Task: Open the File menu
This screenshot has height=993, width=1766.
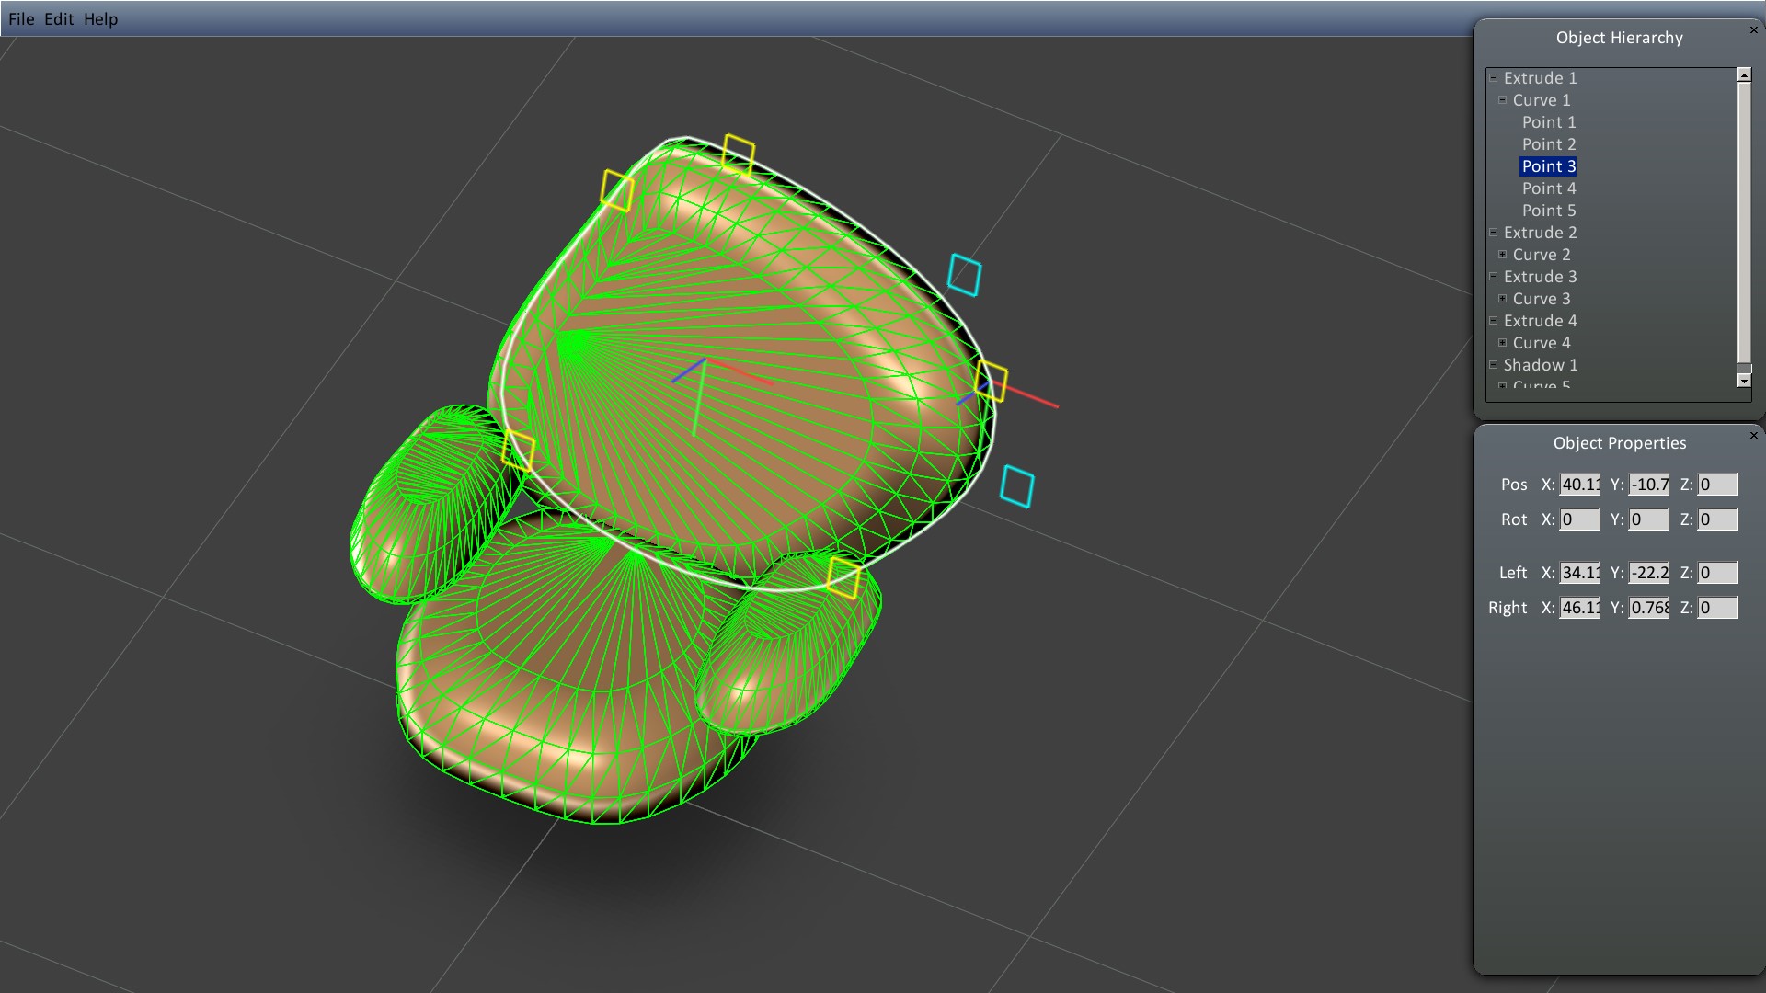Action: click(x=21, y=19)
